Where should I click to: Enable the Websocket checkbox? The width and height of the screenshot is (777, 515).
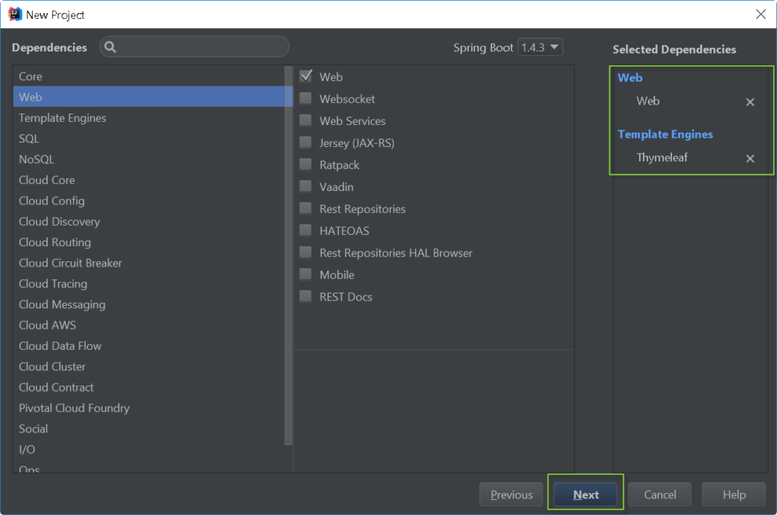tap(306, 98)
